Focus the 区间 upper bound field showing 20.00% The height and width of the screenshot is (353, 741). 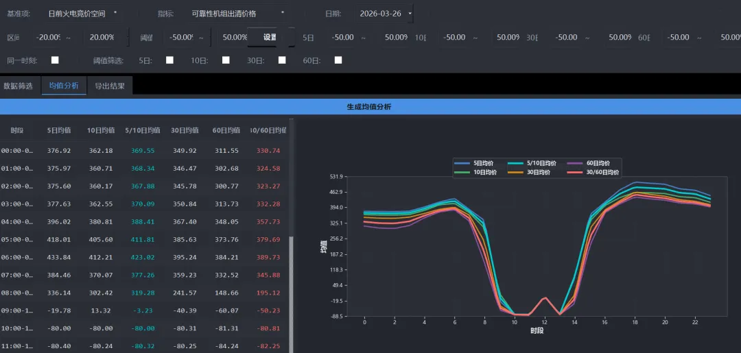pos(102,37)
